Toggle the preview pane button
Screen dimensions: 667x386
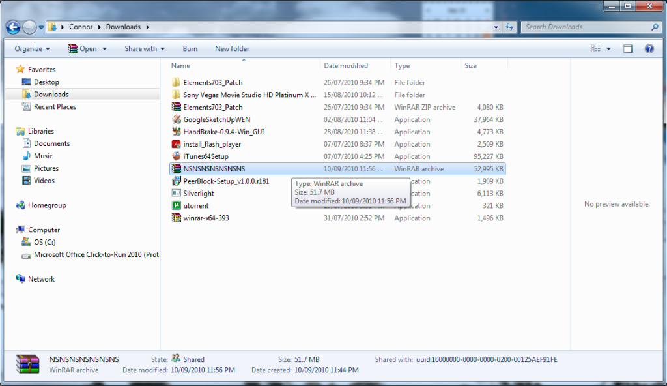[628, 49]
